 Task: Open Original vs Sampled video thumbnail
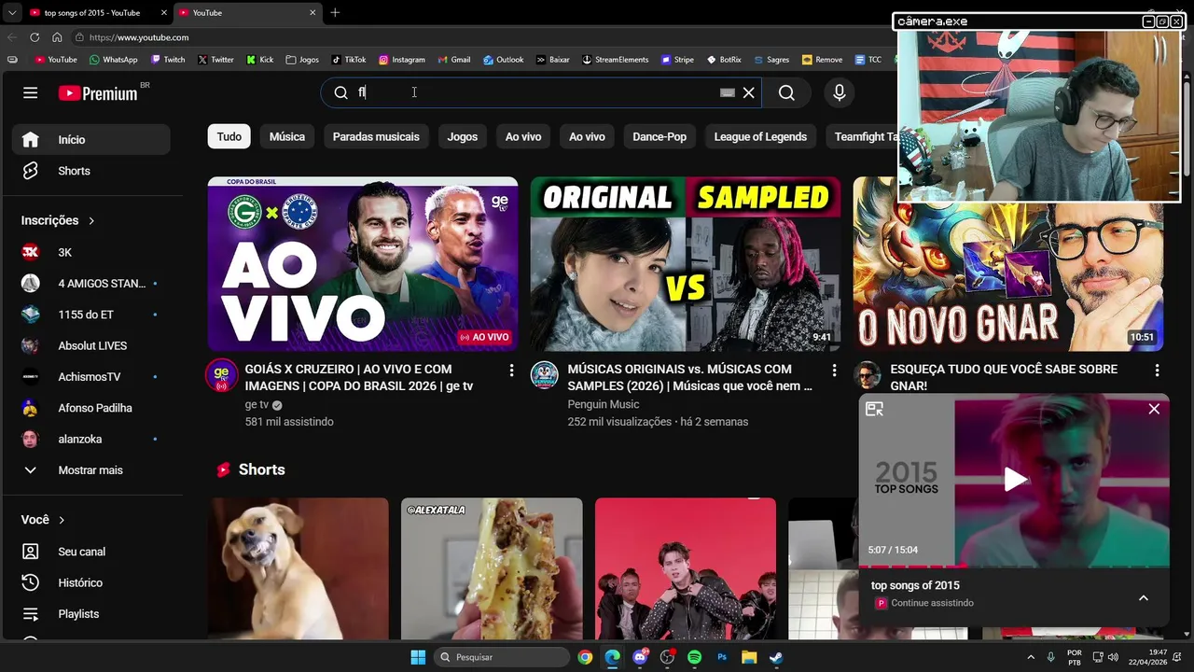pos(686,264)
